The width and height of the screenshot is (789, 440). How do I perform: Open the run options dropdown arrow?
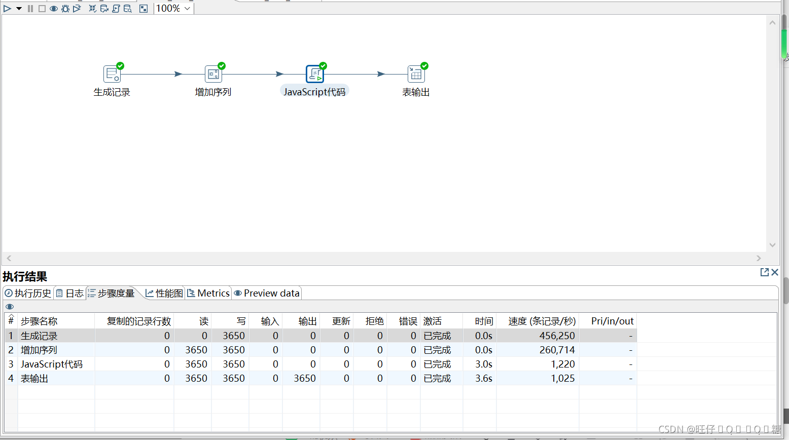point(19,9)
